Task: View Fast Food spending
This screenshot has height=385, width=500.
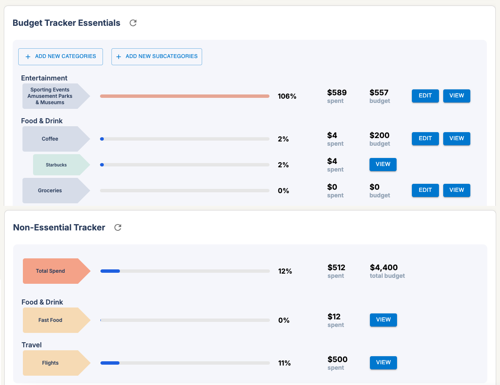Action: tap(383, 320)
